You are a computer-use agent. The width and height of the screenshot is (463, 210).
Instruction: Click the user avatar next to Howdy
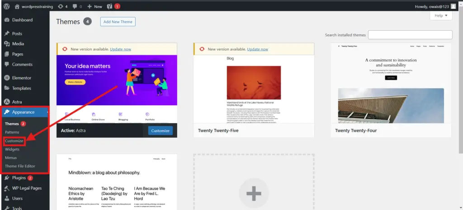pyautogui.click(x=453, y=6)
